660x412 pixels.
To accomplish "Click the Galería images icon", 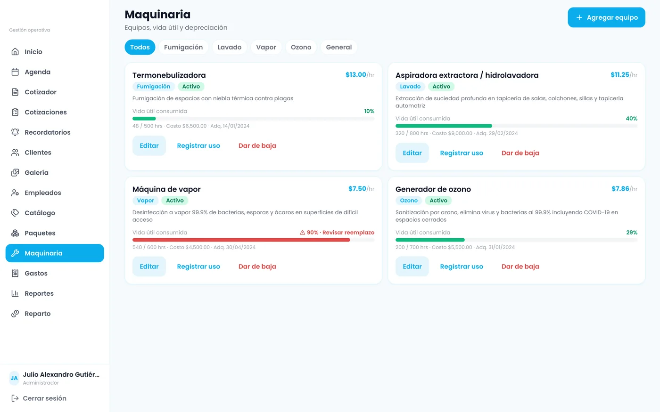I will click(15, 173).
